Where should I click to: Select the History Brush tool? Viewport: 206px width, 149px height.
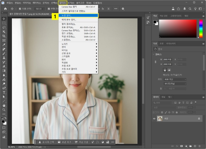4,62
